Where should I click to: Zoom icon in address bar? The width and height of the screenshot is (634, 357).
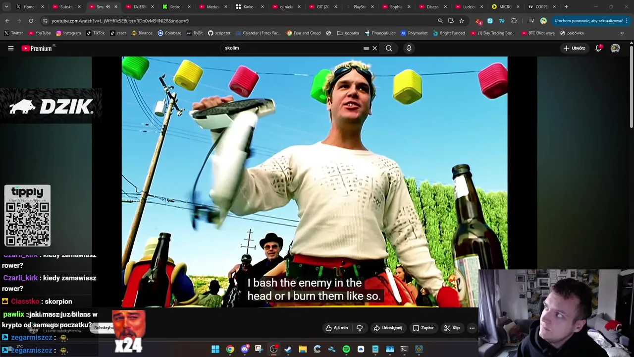[440, 21]
